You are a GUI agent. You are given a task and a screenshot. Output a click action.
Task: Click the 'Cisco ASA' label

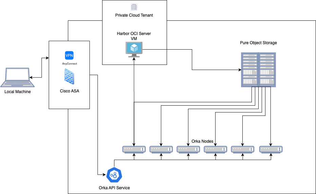click(x=70, y=91)
